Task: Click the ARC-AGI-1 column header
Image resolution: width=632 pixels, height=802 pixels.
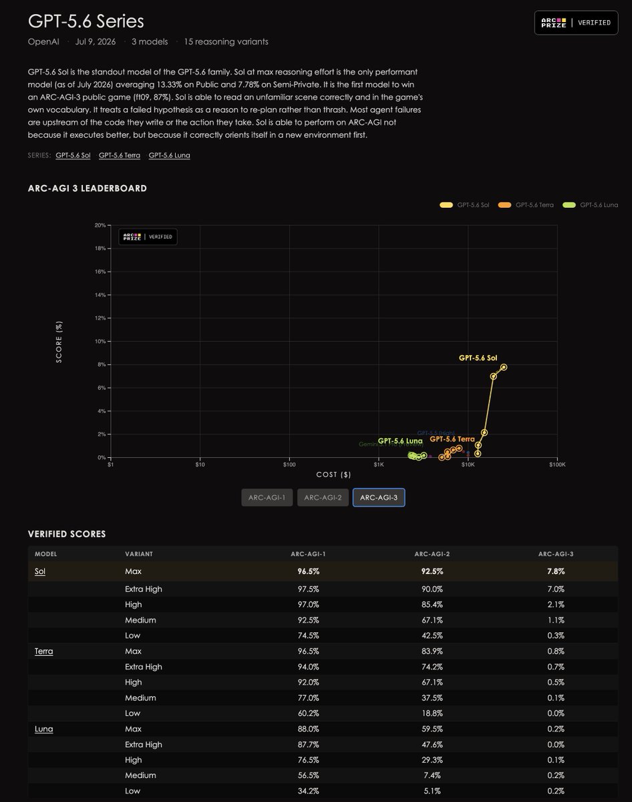Action: pos(308,554)
